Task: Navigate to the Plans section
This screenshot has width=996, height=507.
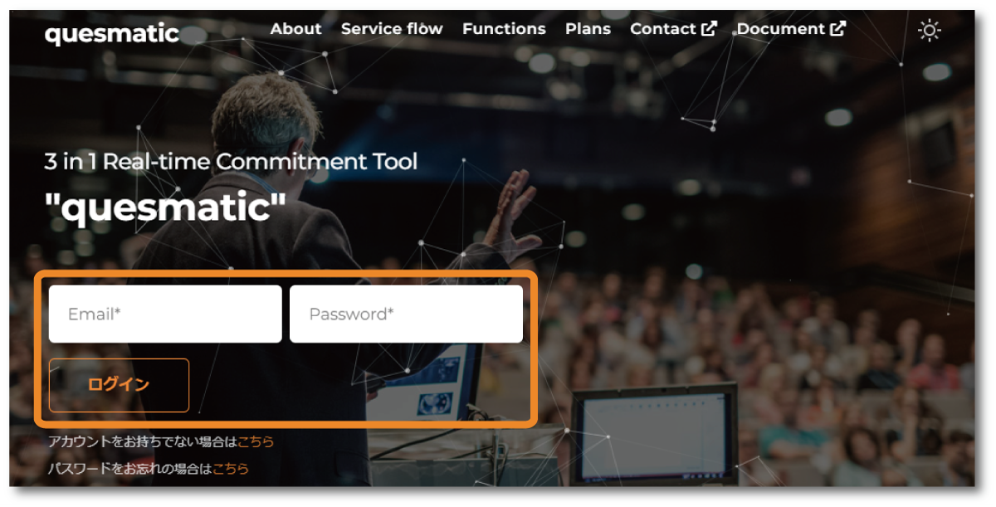Action: click(x=588, y=29)
